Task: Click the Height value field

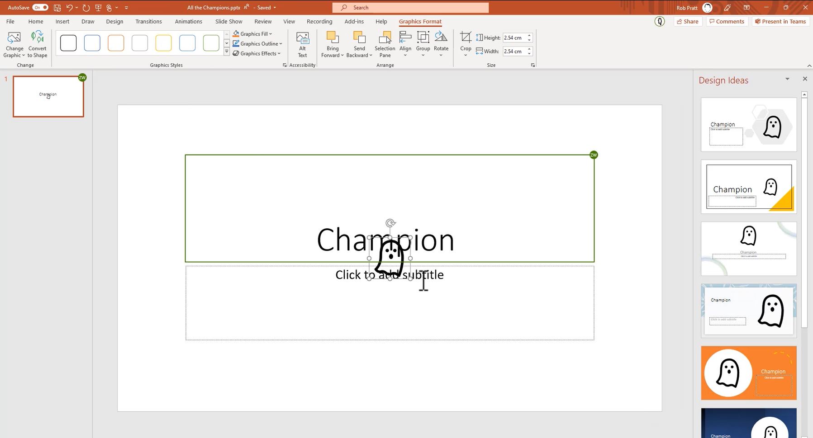Action: (514, 38)
